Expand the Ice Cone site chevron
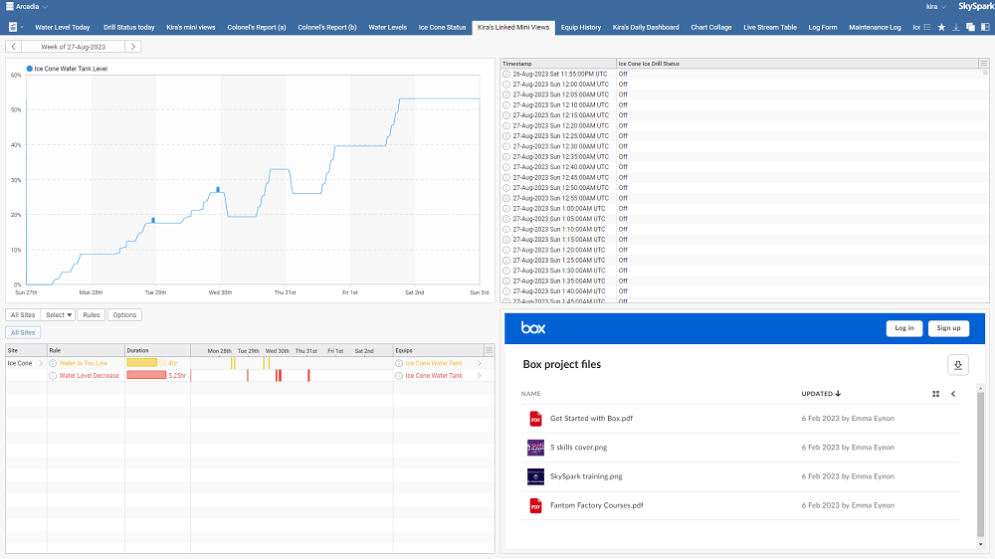Image resolution: width=995 pixels, height=559 pixels. click(41, 364)
